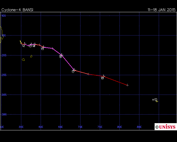Viewport: 177px width, 142px height.
Task: Click the UNISYS logo
Action: click(165, 127)
